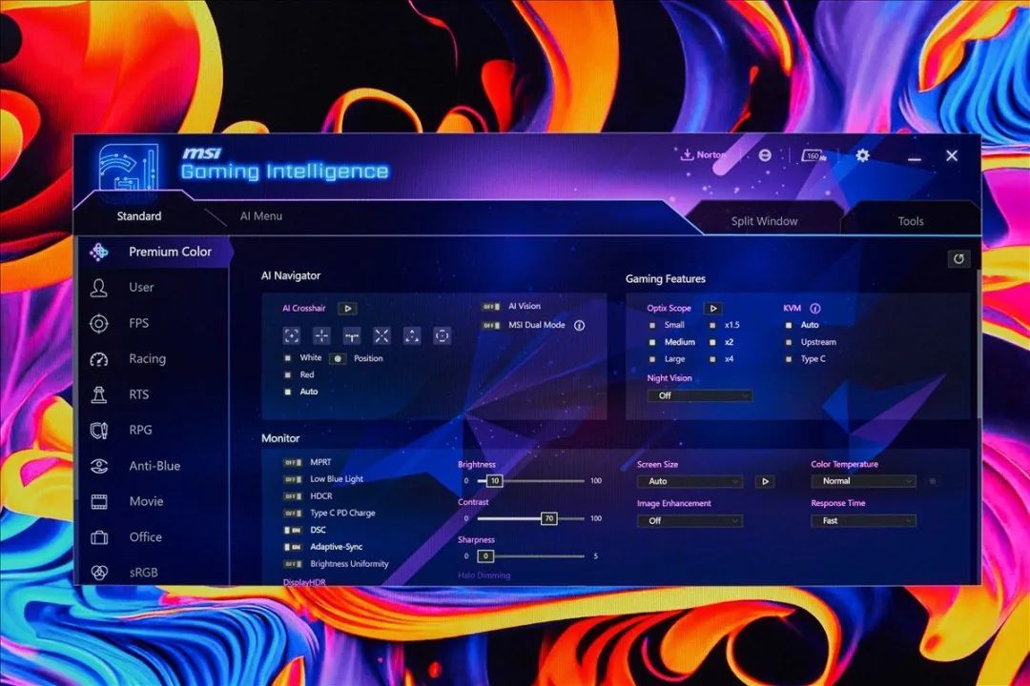Open the 160Hz refresh rate icon
The width and height of the screenshot is (1030, 686).
tap(814, 155)
